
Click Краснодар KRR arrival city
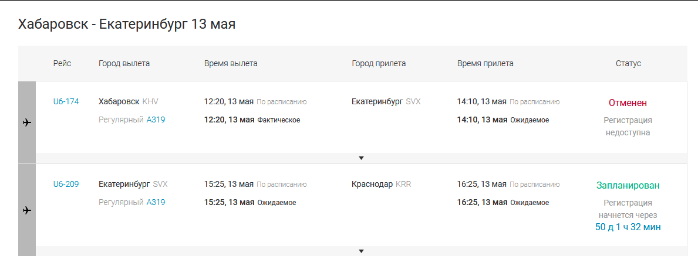tap(381, 184)
